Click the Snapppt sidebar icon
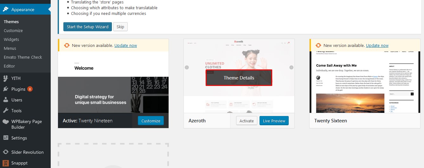 (x=6, y=163)
